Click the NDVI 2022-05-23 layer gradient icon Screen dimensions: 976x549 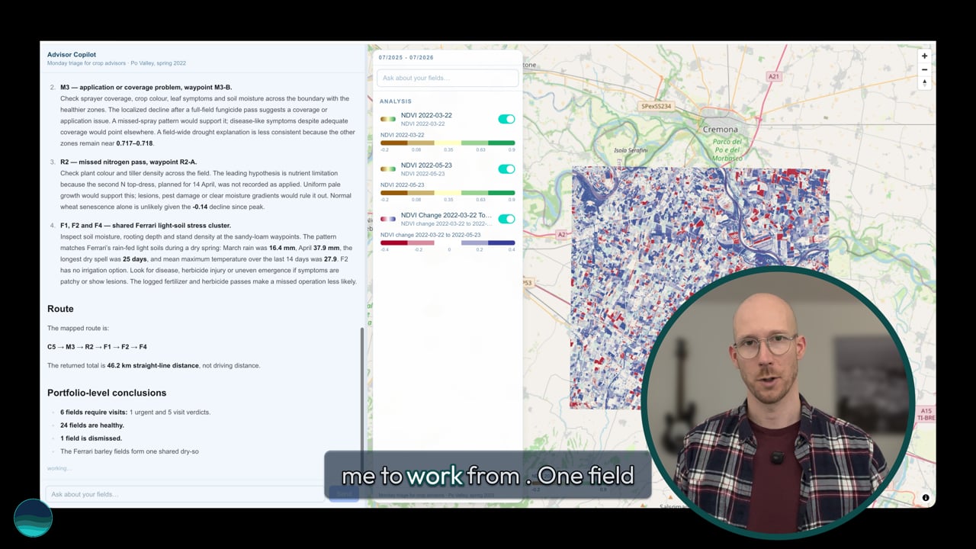(x=388, y=169)
